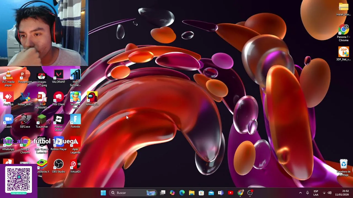Click the microphone icon in system tray
This screenshot has height=198, width=353.
click(x=307, y=193)
